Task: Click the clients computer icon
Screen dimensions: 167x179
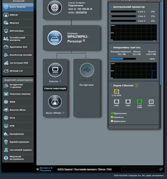Action: [x=55, y=70]
